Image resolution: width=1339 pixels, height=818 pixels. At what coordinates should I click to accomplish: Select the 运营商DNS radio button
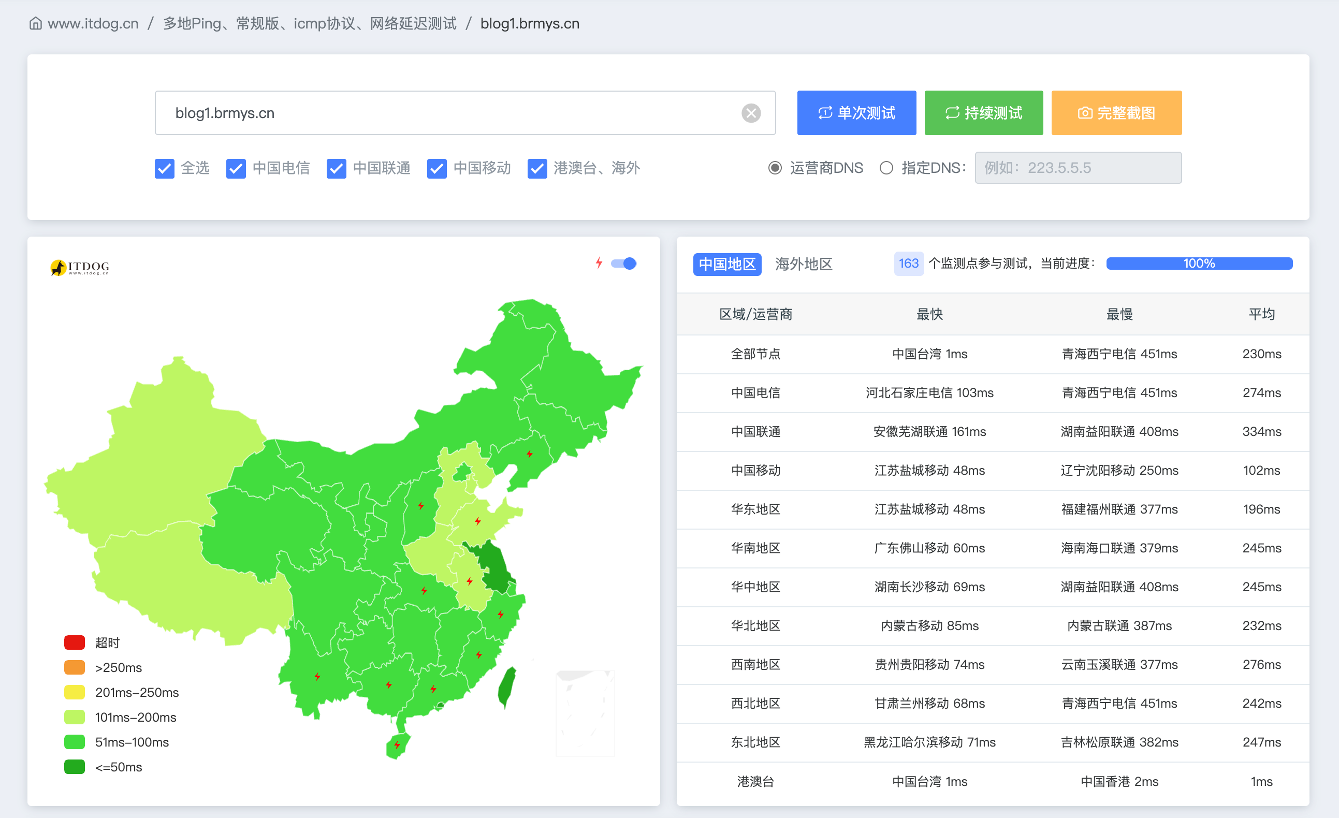[775, 168]
